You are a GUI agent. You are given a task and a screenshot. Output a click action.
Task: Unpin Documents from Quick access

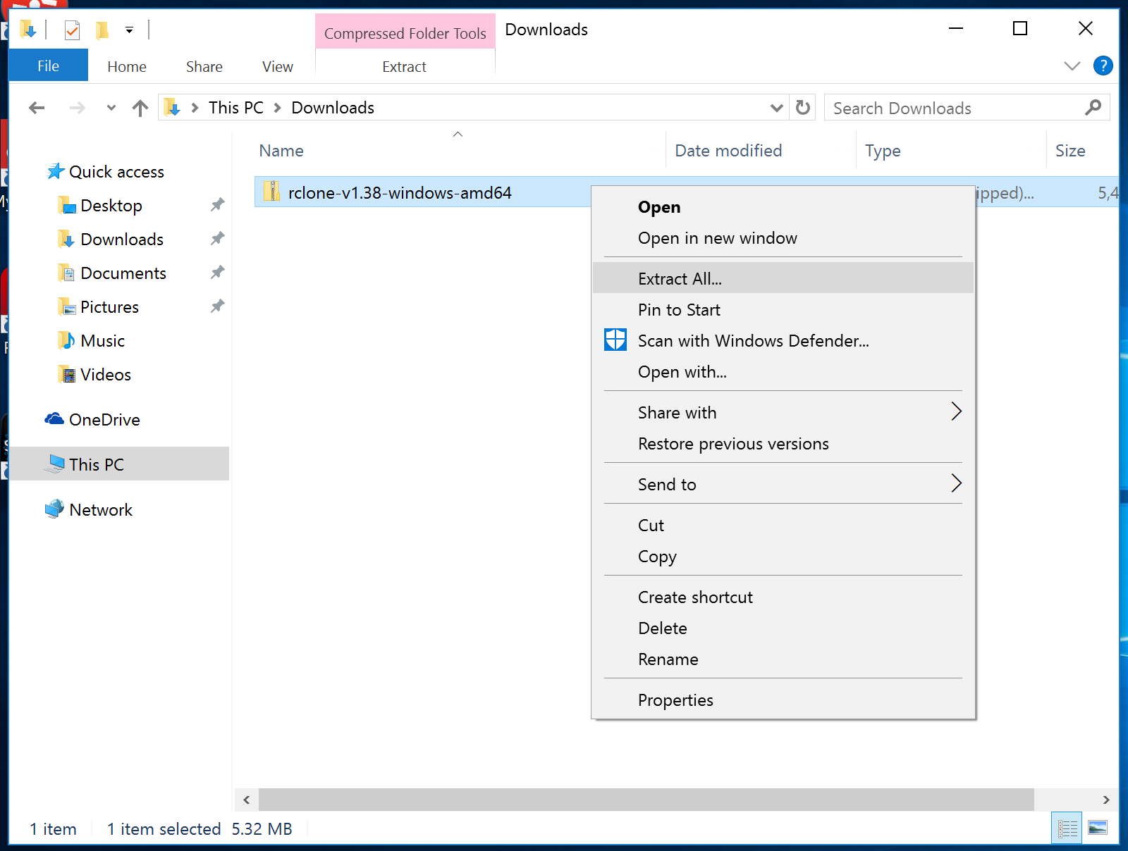217,273
